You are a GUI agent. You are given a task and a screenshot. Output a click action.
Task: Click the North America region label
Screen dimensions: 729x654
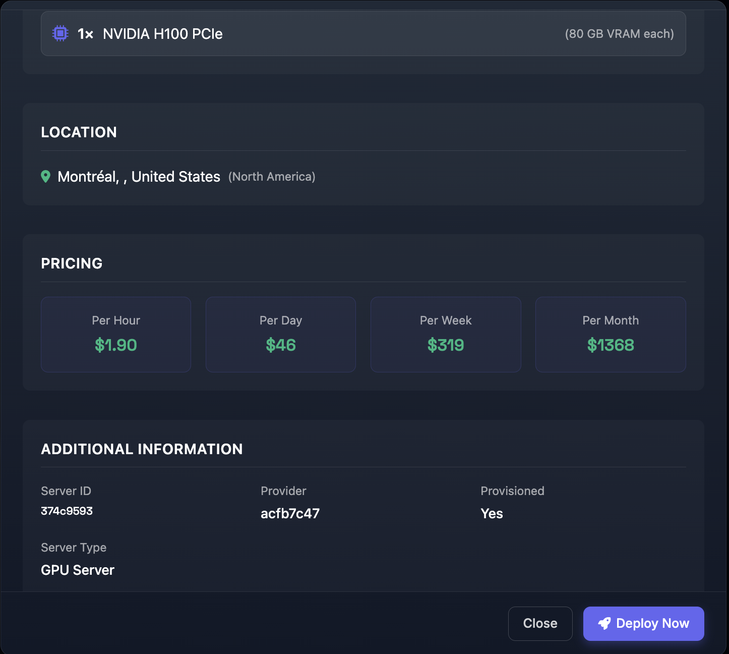pyautogui.click(x=272, y=177)
